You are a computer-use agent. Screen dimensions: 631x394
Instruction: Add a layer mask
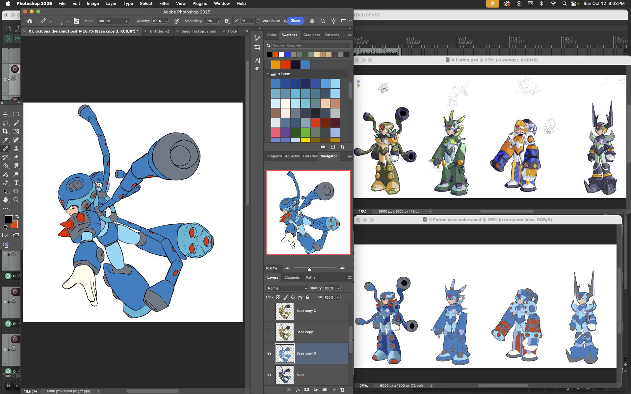(307, 390)
